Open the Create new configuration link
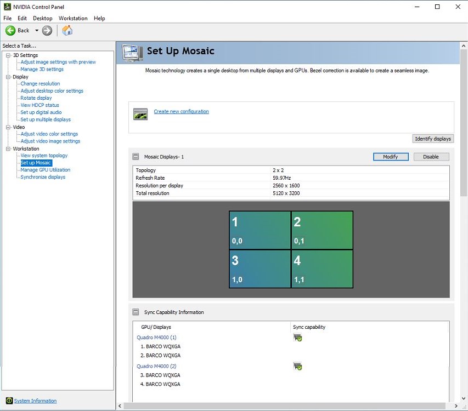This screenshot has height=411, width=468. 182,111
